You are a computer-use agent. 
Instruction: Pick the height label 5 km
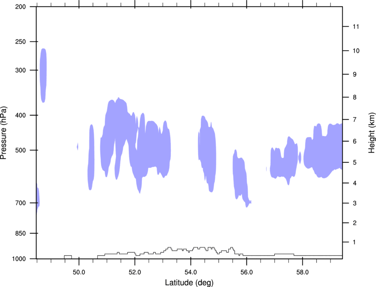[355, 162]
